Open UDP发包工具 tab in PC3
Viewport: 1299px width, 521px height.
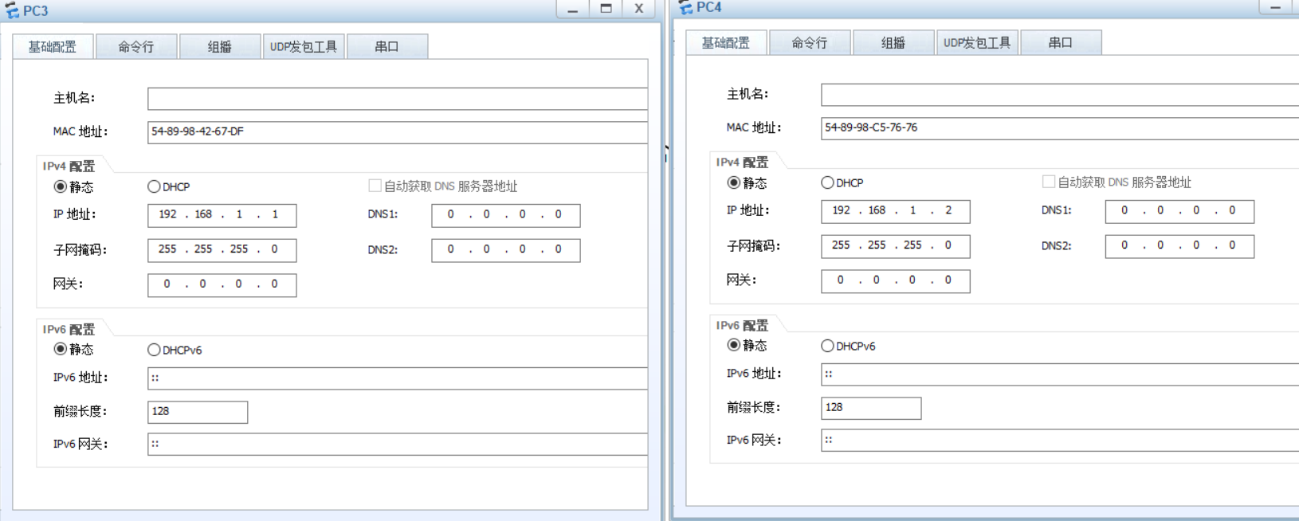(x=304, y=47)
